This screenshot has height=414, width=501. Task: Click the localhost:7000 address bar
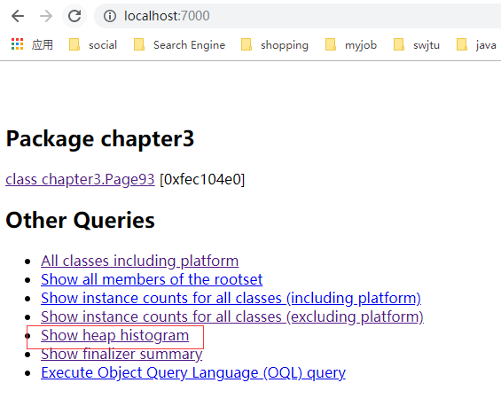tap(297, 16)
